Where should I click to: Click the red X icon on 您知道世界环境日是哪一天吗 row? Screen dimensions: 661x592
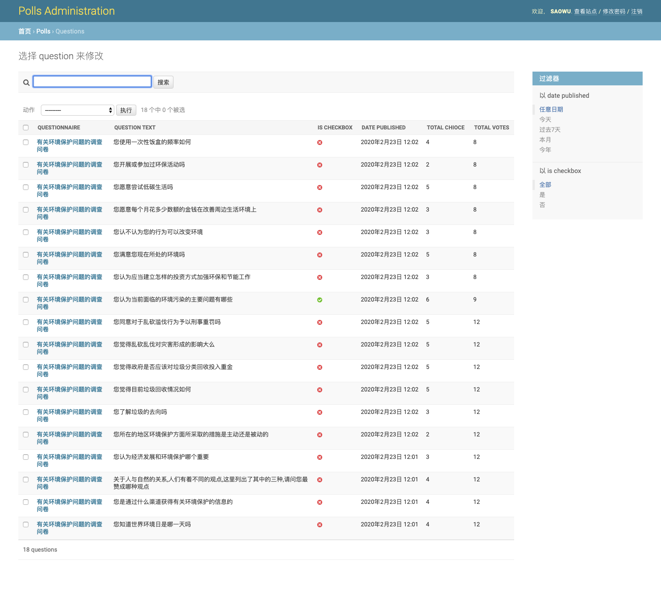click(x=319, y=525)
